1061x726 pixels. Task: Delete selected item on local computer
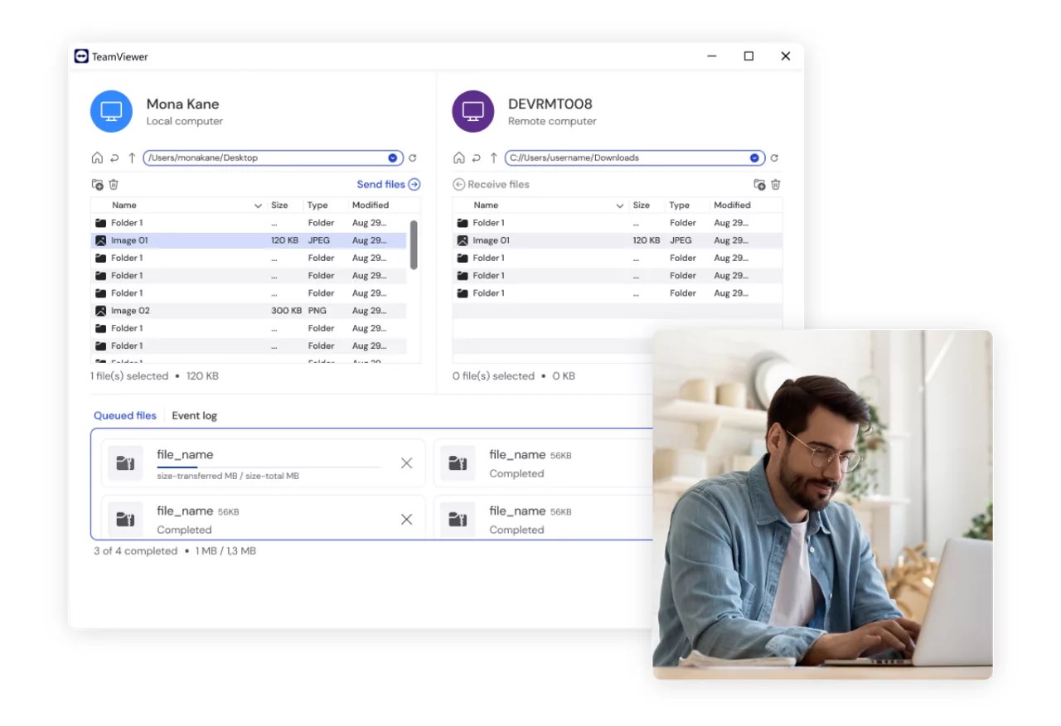click(x=114, y=185)
